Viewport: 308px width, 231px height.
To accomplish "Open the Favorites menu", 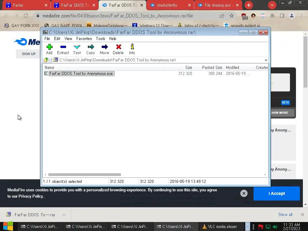I will pos(84,39).
